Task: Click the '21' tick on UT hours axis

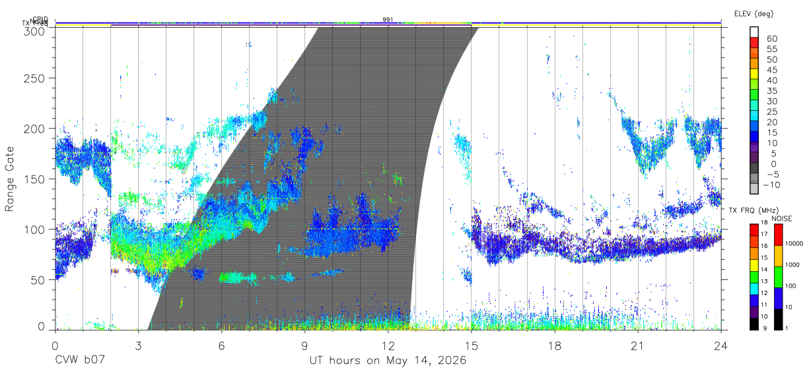Action: coord(638,345)
